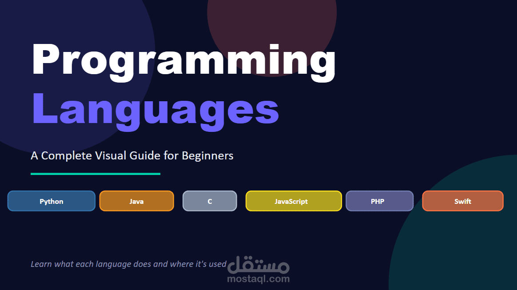Click the word "Programming" in the title

183,63
